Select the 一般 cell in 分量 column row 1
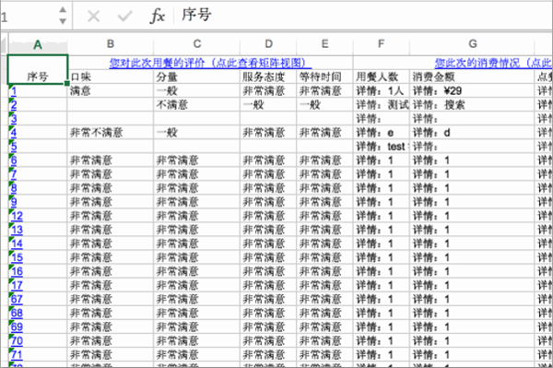 coord(197,91)
